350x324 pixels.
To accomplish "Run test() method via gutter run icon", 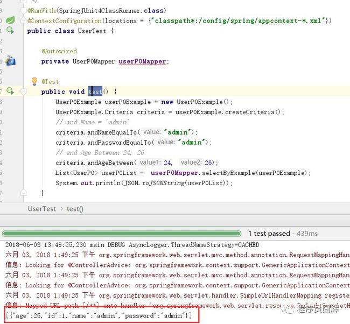I will coord(10,91).
